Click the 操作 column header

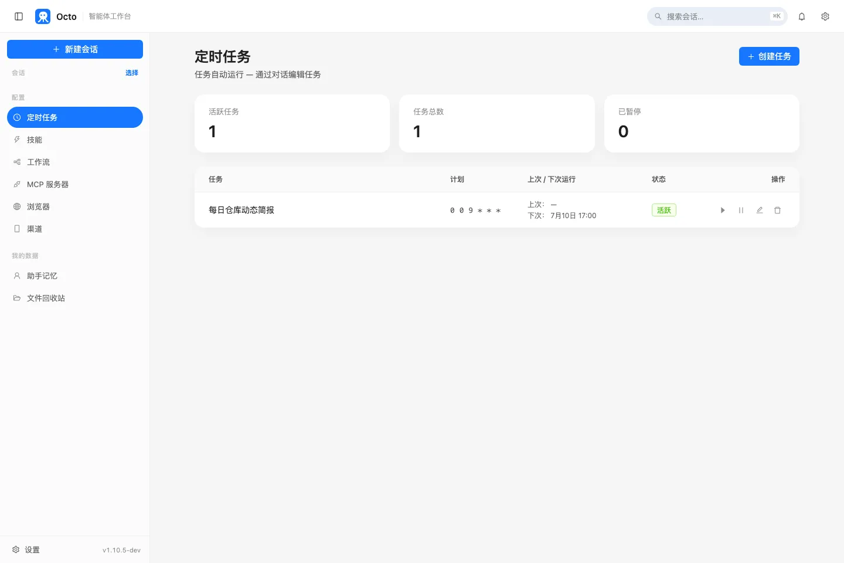click(778, 179)
